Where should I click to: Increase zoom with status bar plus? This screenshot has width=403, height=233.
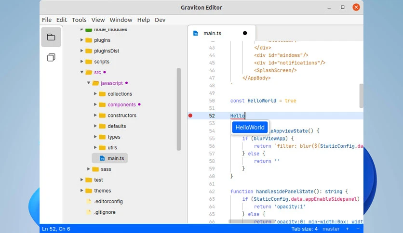(347, 229)
